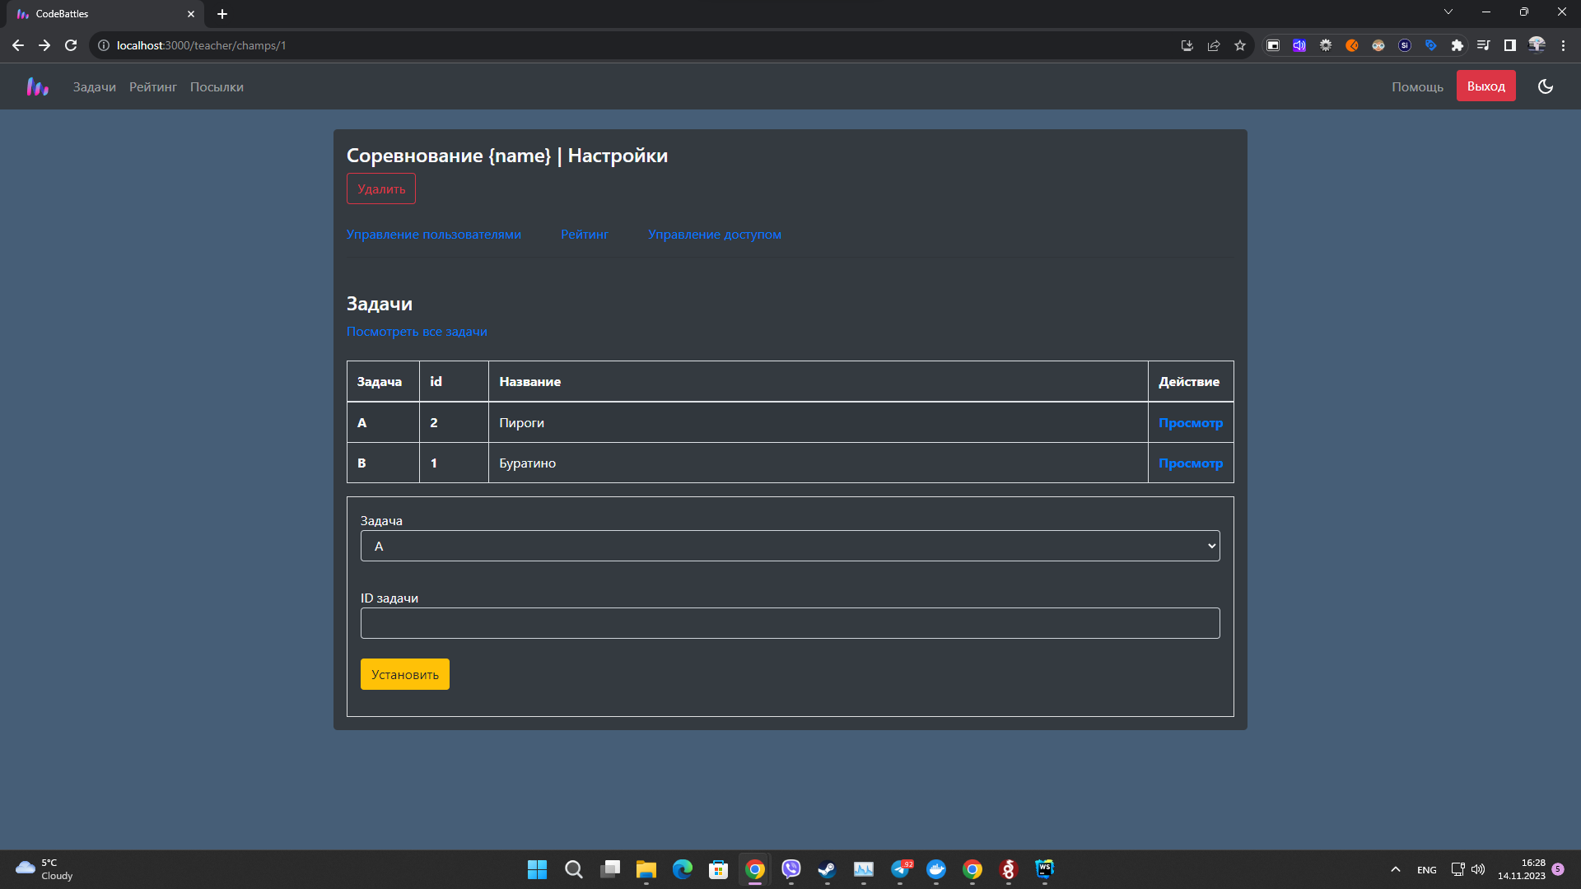Go to Посылки in the navbar
This screenshot has width=1581, height=889.
pyautogui.click(x=217, y=86)
